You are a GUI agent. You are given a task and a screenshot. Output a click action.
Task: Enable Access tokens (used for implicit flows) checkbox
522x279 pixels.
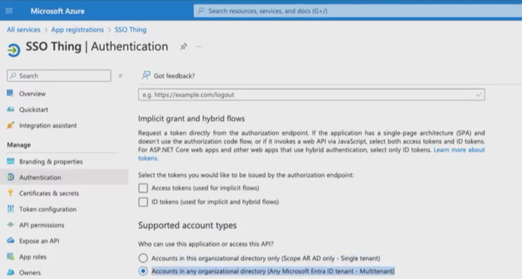pyautogui.click(x=143, y=188)
